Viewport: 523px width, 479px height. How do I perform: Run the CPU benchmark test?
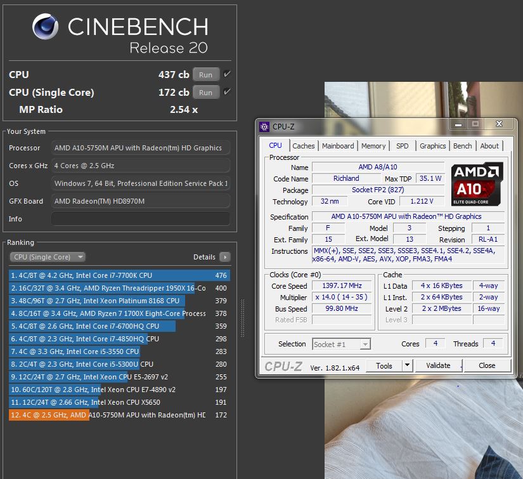[x=206, y=74]
